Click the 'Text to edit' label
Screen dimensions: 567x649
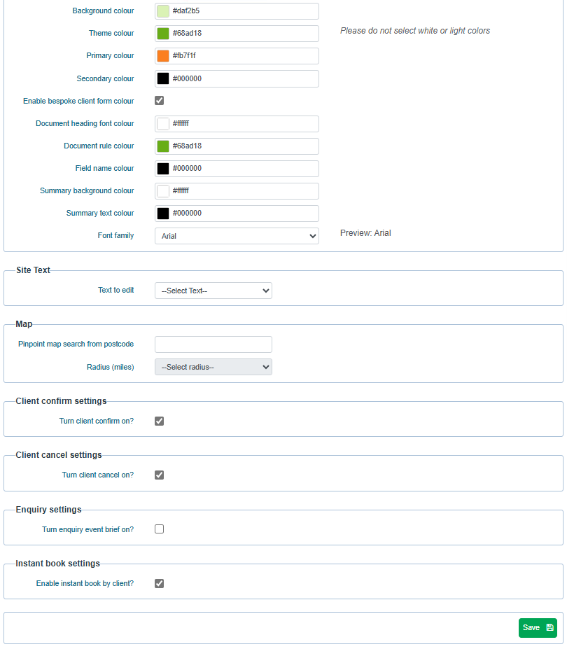tap(116, 290)
